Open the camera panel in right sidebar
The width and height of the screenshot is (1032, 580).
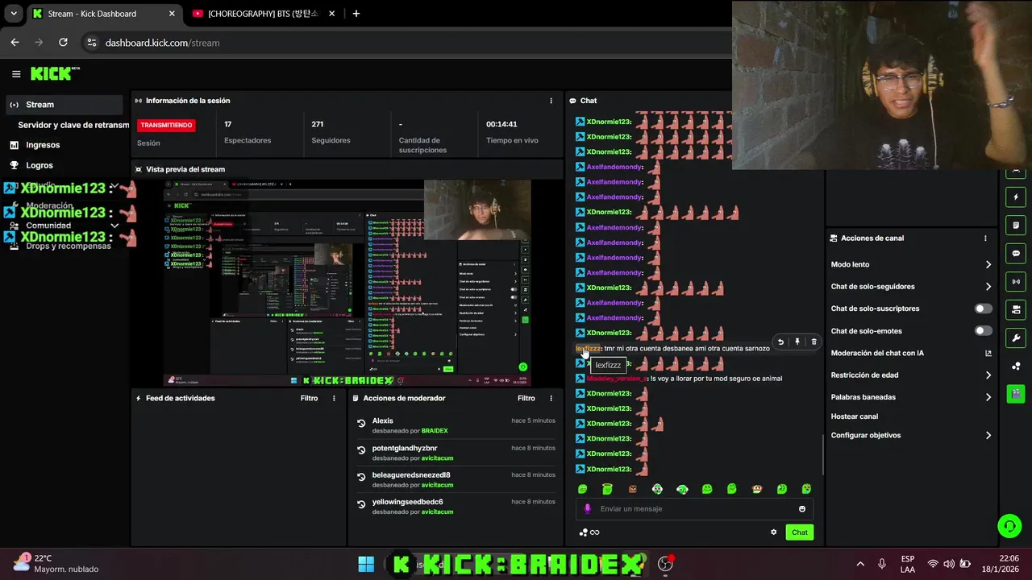pyautogui.click(x=1016, y=309)
